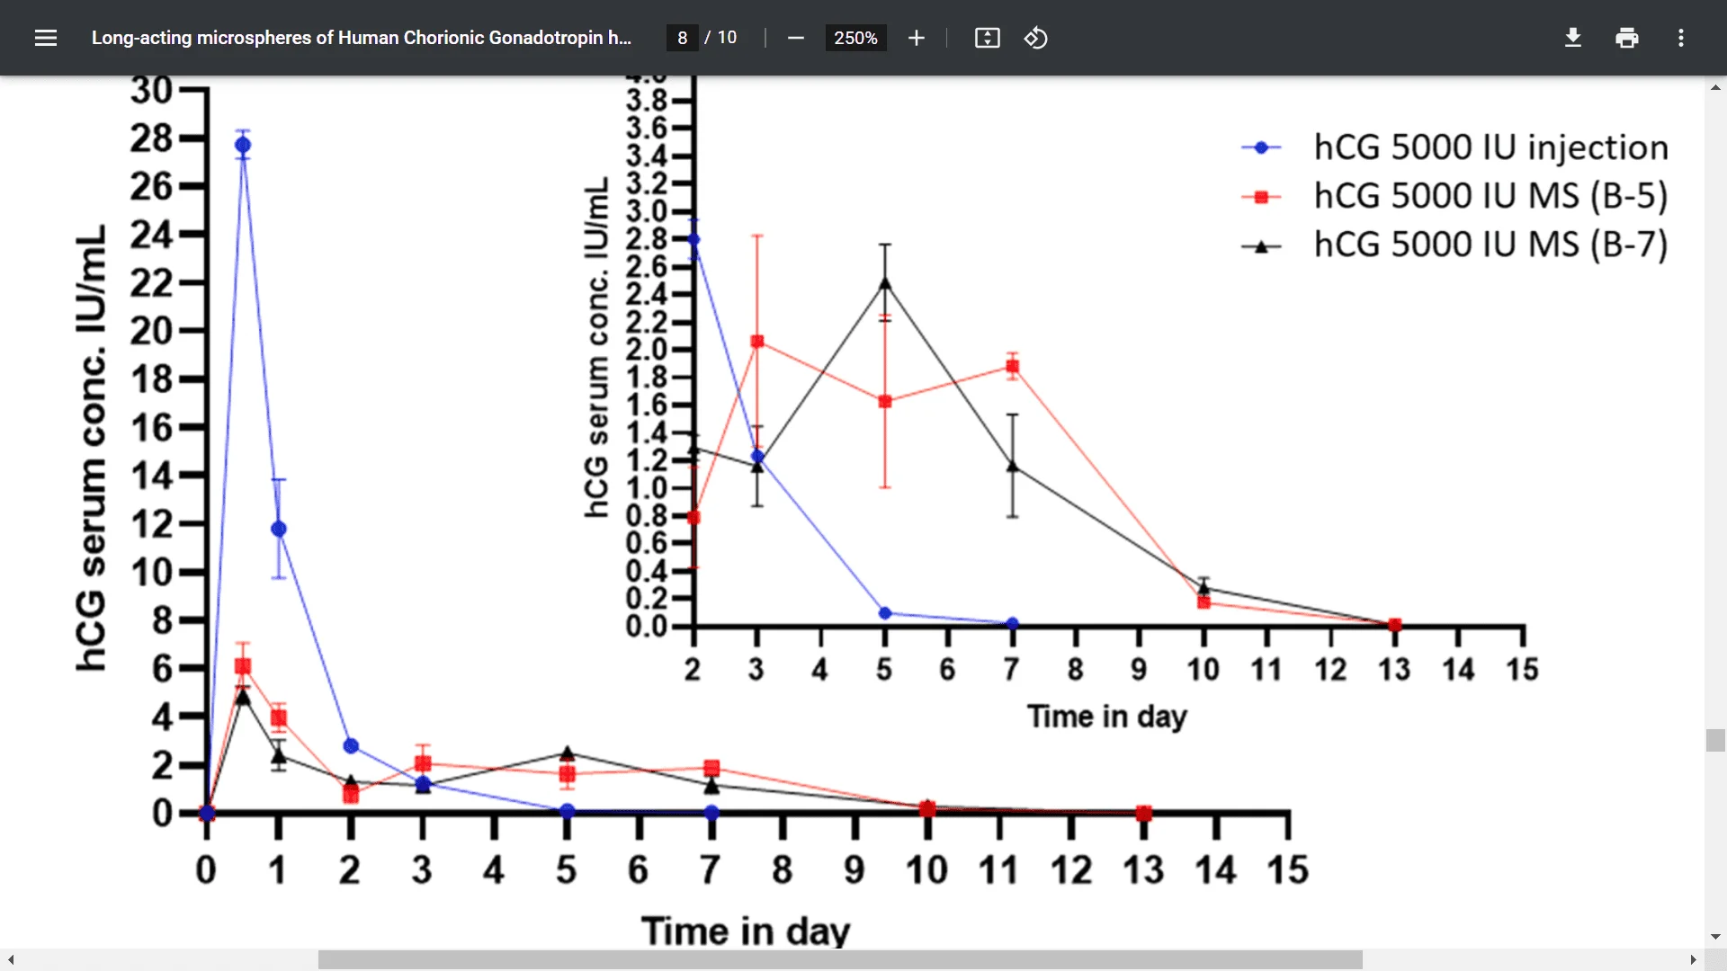Click the red square legend marker

tap(1261, 198)
